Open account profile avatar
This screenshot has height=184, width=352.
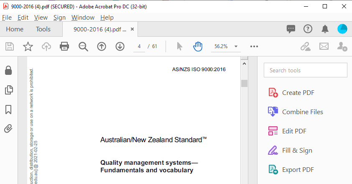coord(342,29)
